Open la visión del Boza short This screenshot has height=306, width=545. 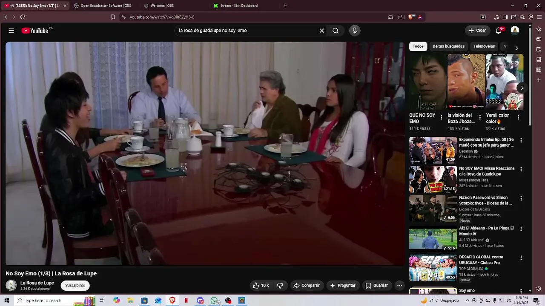click(466, 82)
